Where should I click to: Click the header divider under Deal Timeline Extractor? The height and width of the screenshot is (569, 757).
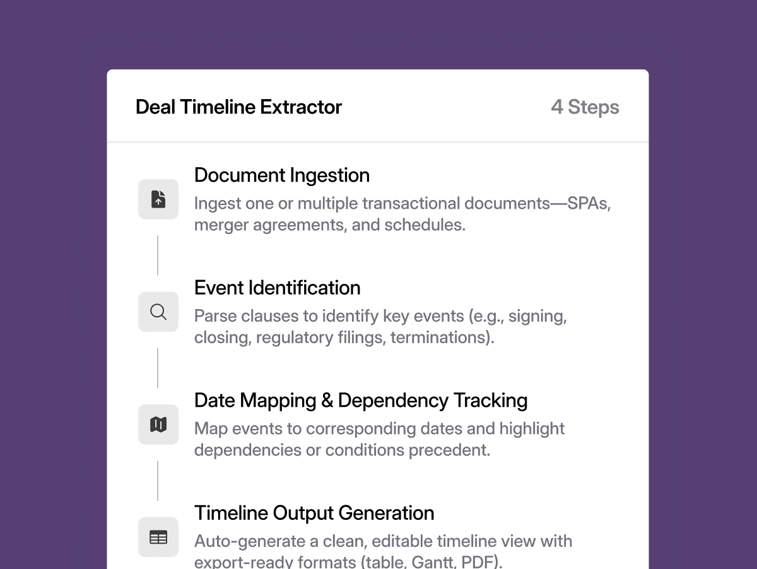[378, 142]
